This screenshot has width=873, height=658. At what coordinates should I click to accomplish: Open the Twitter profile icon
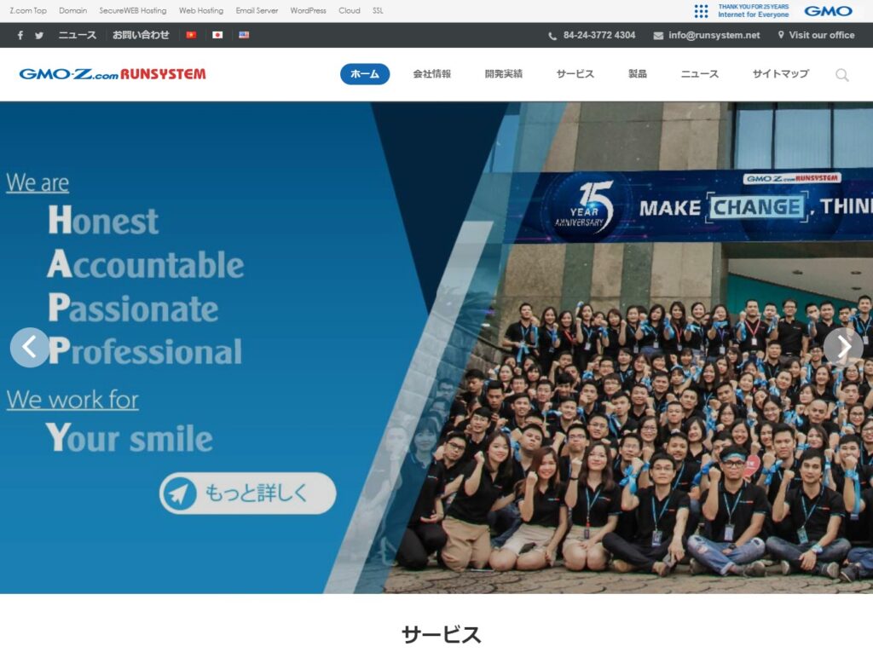tap(39, 35)
